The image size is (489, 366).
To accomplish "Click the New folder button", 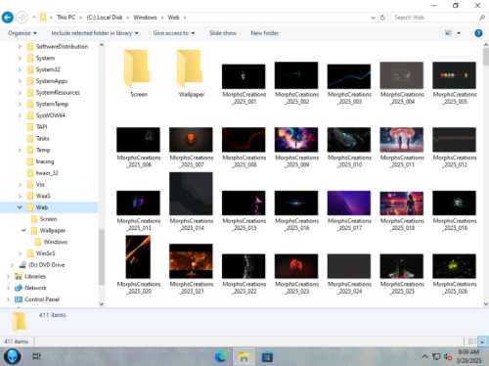I will [264, 33].
